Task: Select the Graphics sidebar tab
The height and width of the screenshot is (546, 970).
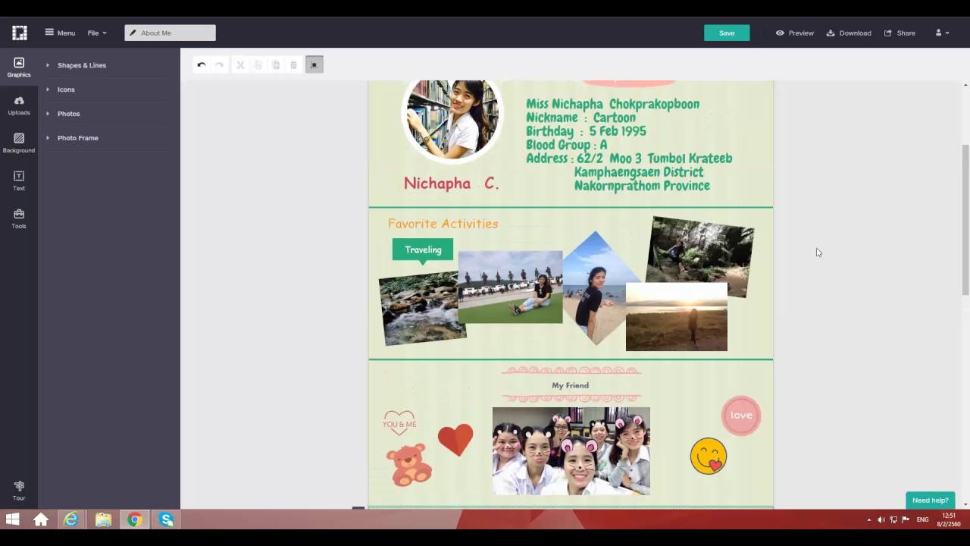Action: click(19, 67)
